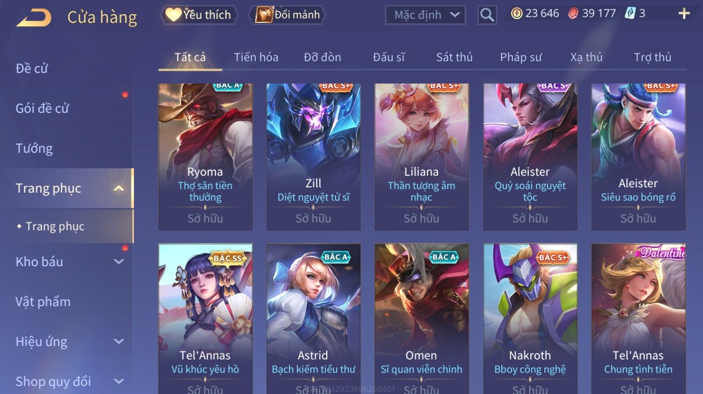
Task: Tap the plus icon to add currency
Action: coord(684,14)
